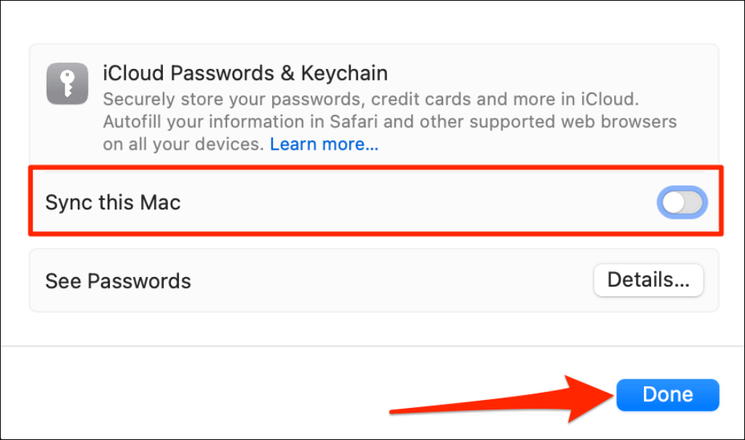Image resolution: width=745 pixels, height=440 pixels.
Task: Click the red highlight border around the Sync row
Action: click(375, 168)
